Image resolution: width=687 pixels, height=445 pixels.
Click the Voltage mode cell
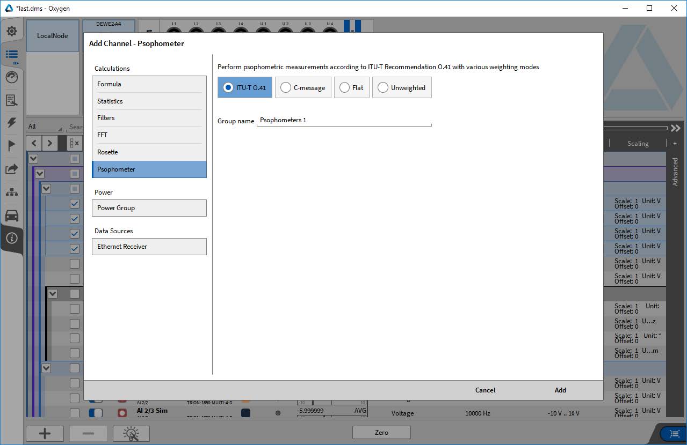pos(402,414)
